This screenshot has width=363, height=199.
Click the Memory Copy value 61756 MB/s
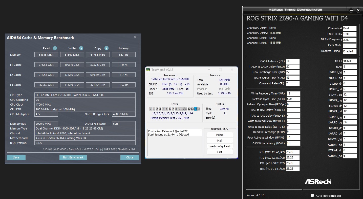(x=98, y=55)
